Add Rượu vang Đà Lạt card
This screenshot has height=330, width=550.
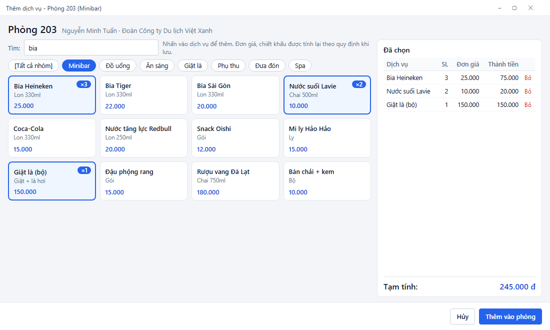coord(235,181)
